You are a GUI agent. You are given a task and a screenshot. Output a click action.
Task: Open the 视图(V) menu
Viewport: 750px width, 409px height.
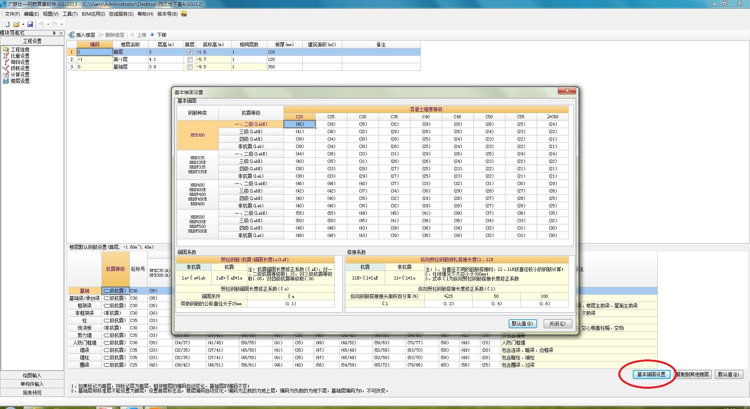(x=50, y=14)
